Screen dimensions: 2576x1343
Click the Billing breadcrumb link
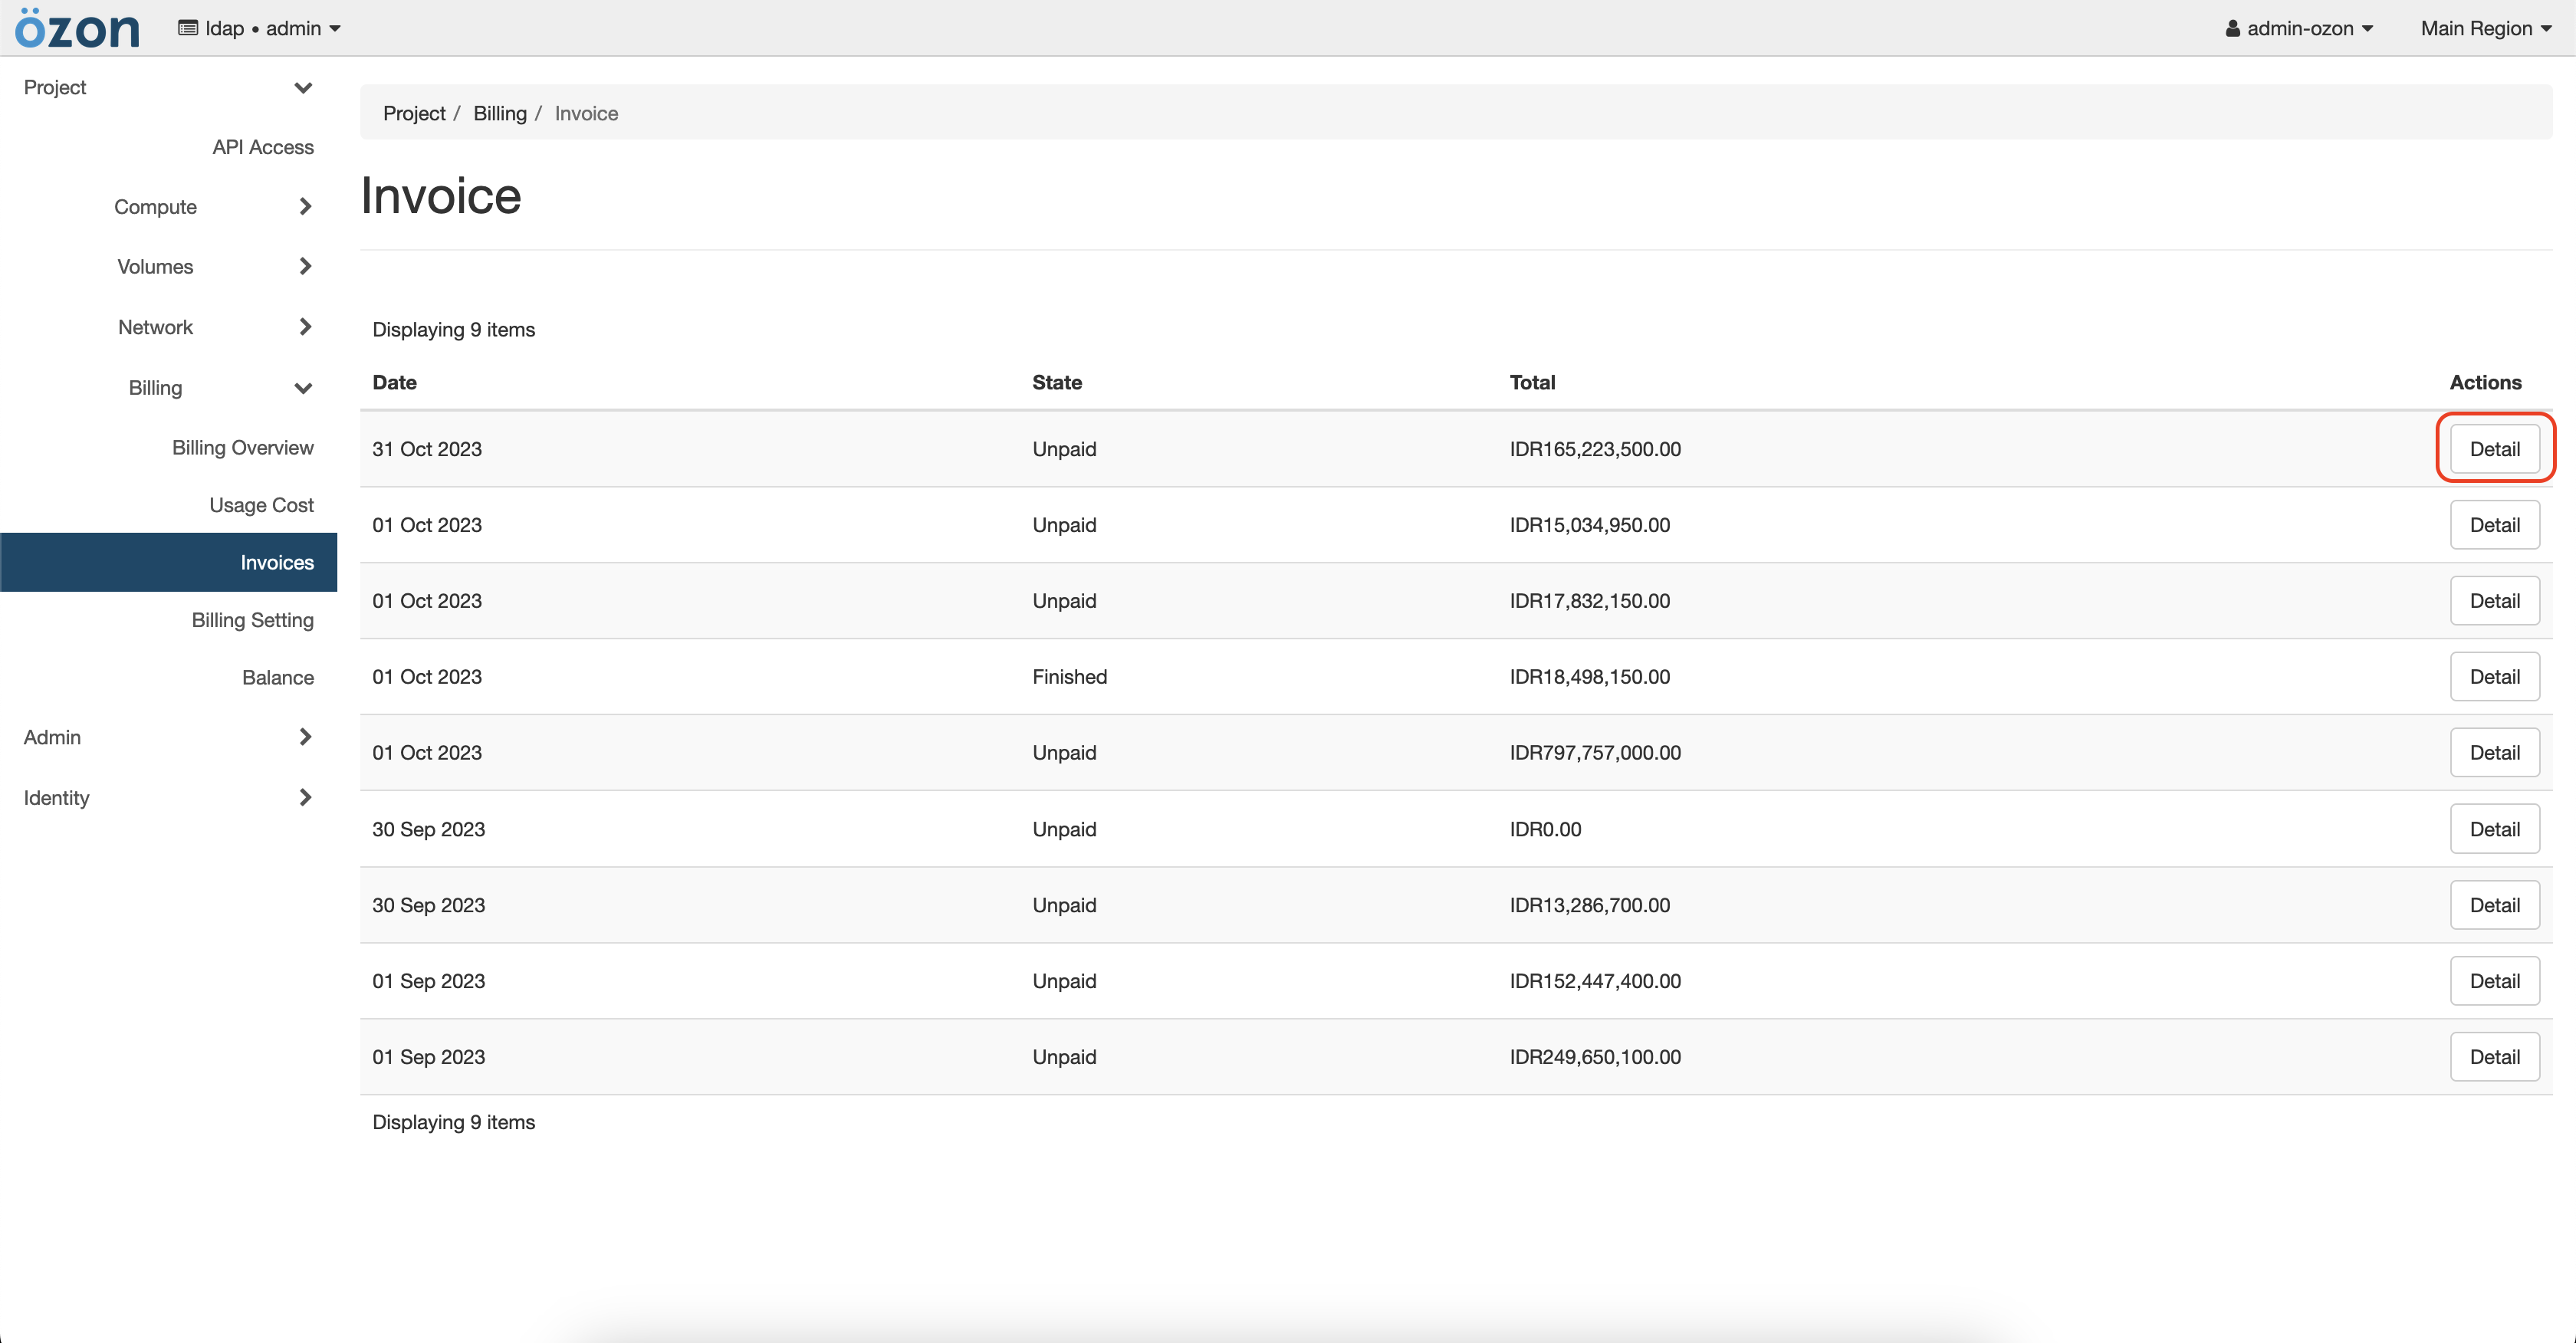click(500, 113)
